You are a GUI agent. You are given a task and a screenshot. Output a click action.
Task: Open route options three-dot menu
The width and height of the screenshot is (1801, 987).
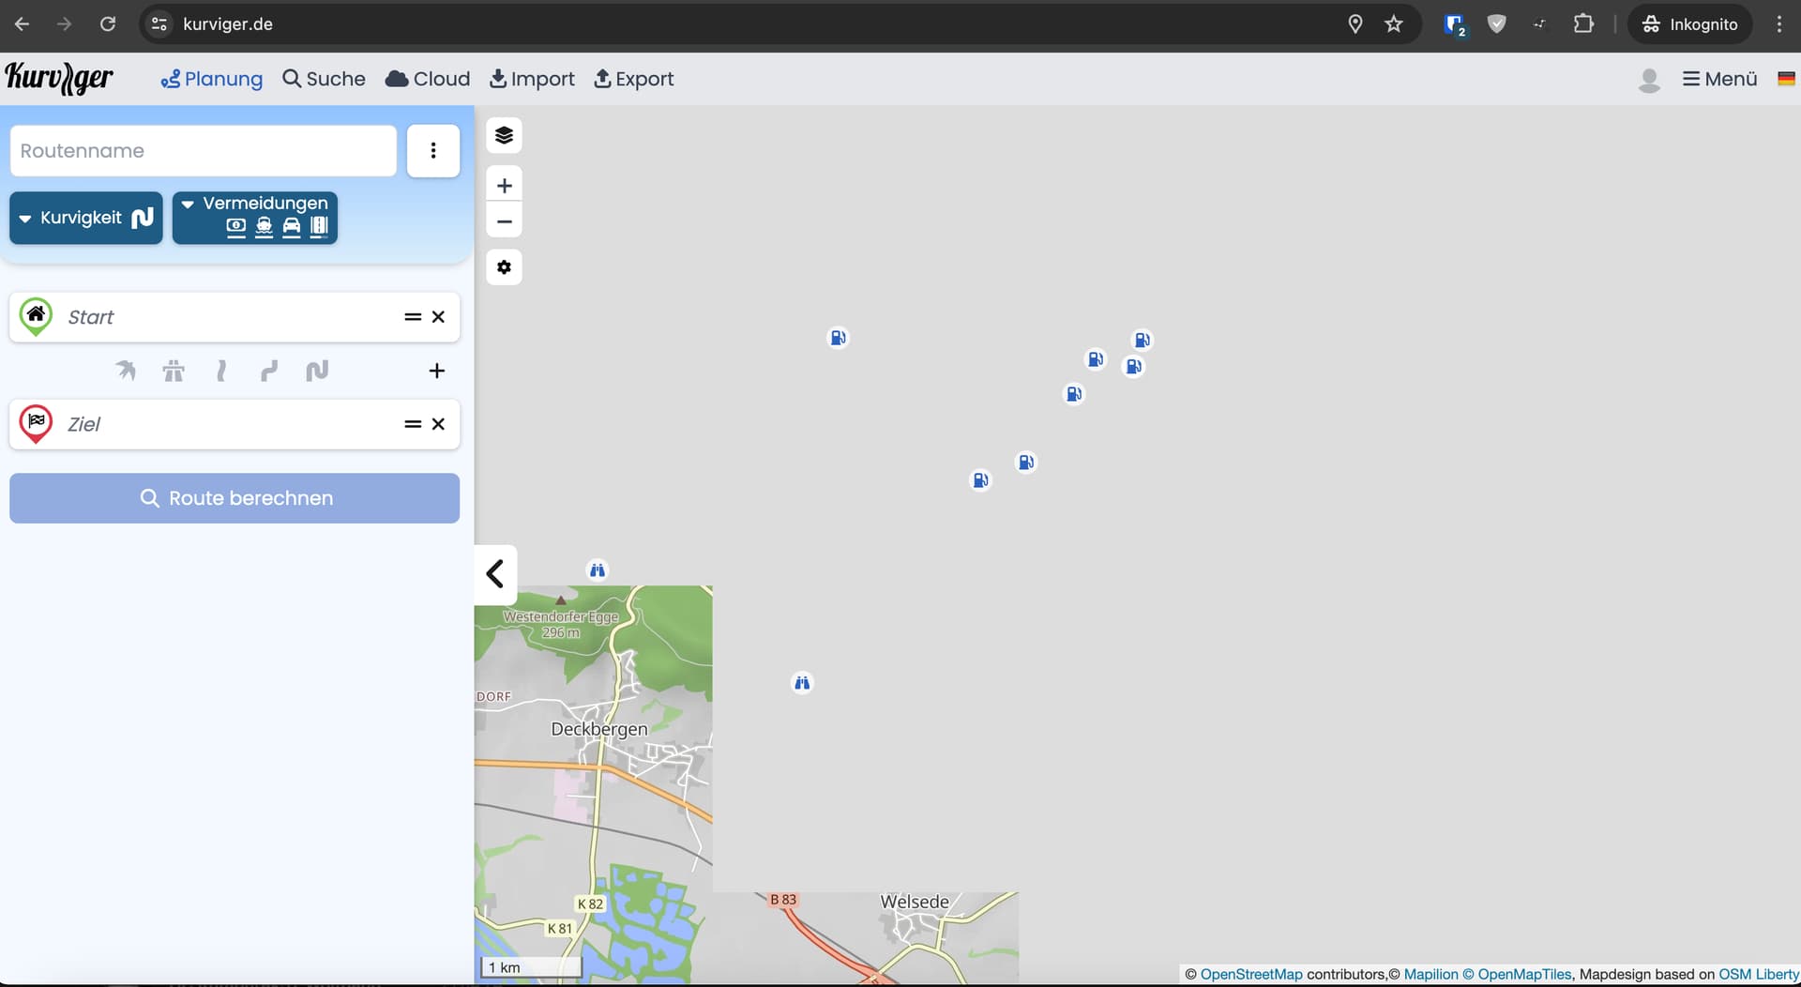[432, 150]
